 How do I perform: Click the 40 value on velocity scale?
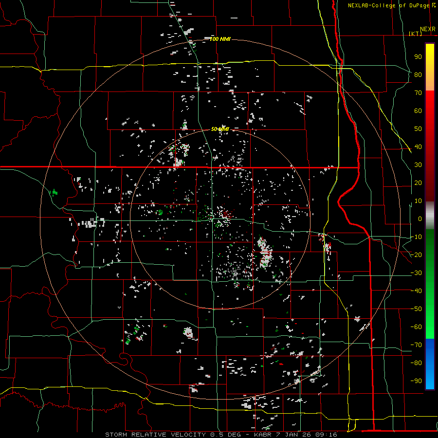tap(418, 147)
